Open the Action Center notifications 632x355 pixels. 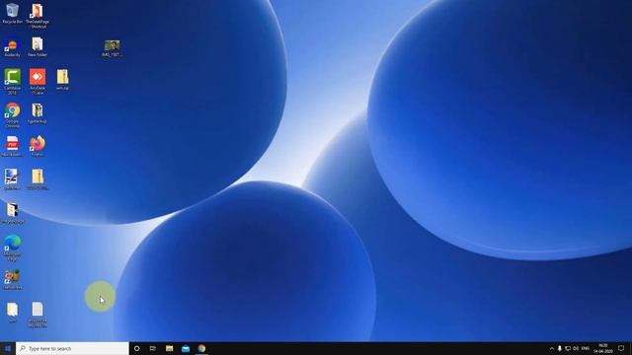point(621,348)
